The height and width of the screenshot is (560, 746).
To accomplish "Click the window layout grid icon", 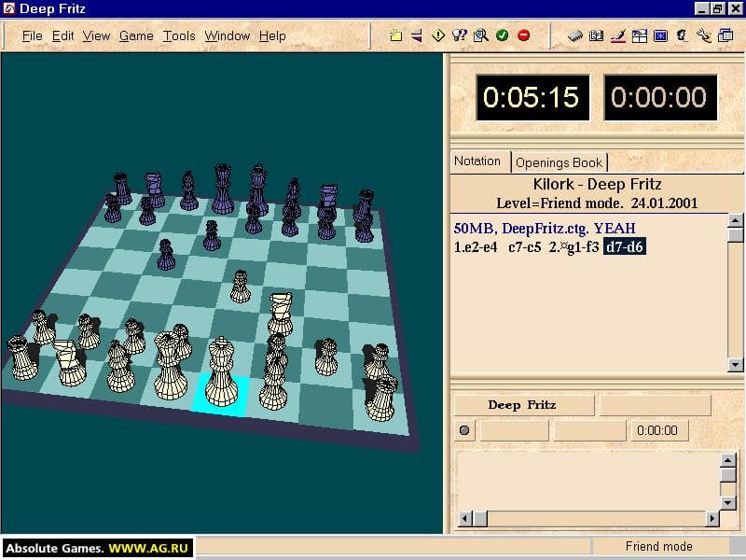I will [640, 35].
